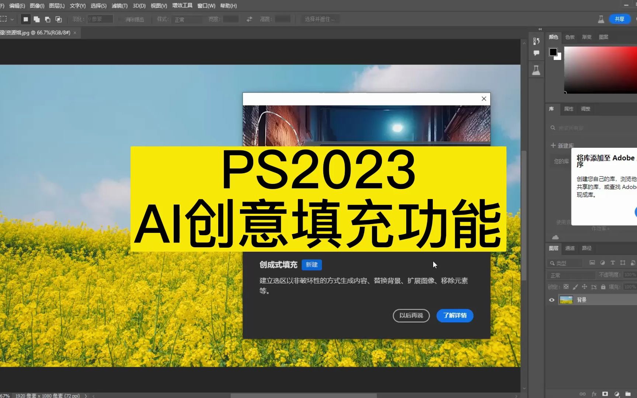Click the plus icon for 新建库
This screenshot has height=398, width=637.
point(553,145)
